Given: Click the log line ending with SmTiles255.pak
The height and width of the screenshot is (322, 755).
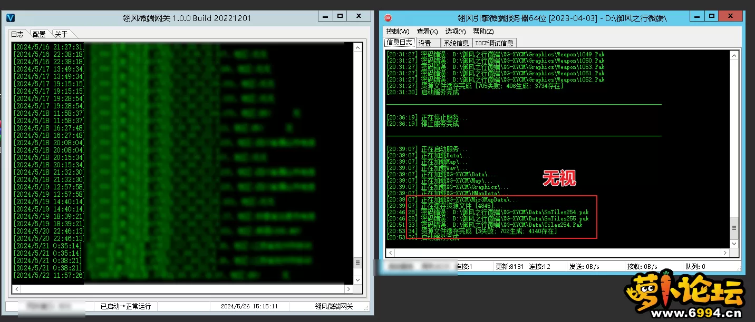Looking at the screenshot, I should pos(487,218).
